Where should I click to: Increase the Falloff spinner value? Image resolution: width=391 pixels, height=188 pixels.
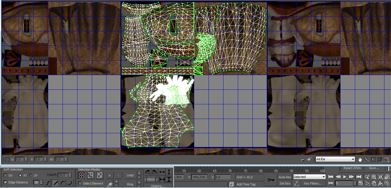point(70,174)
